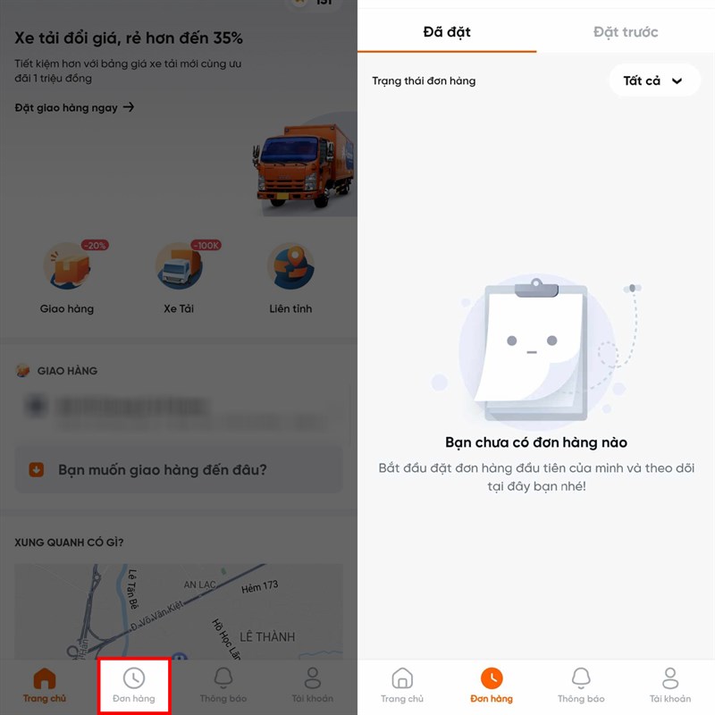715x715 pixels.
Task: Select the Xe Tải truck service icon
Action: (x=180, y=266)
